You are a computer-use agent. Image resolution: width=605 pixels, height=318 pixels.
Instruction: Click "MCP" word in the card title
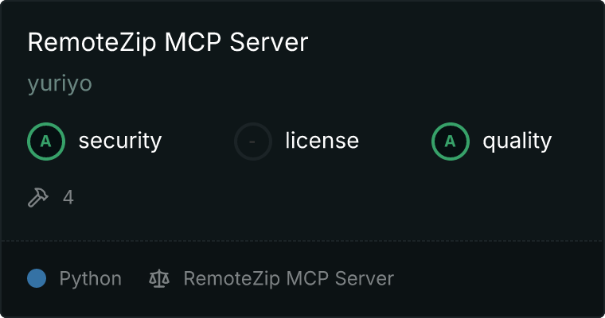(x=193, y=42)
